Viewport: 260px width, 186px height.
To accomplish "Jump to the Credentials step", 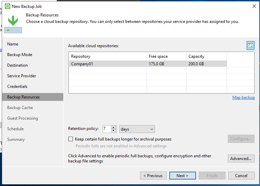I will click(x=17, y=87).
